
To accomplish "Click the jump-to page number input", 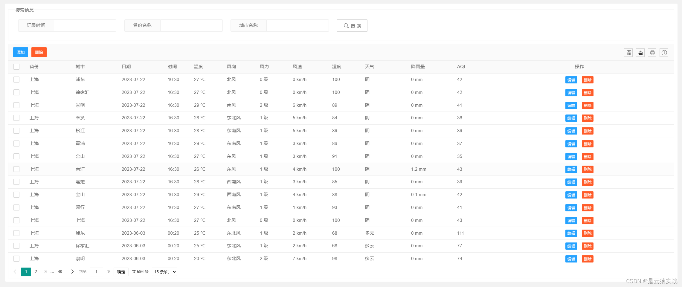I will pos(96,272).
